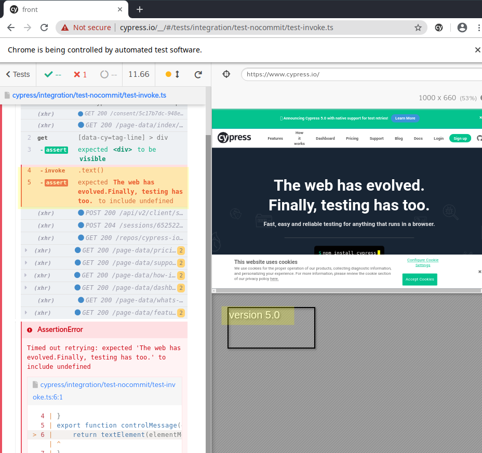Screen dimensions: 482x453
Task: Open the 'How it works' nav item
Action: pyautogui.click(x=299, y=138)
